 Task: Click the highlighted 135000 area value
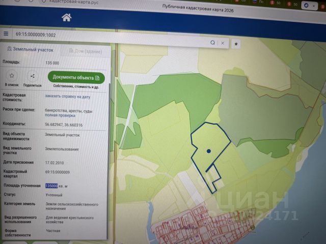click(x=51, y=186)
